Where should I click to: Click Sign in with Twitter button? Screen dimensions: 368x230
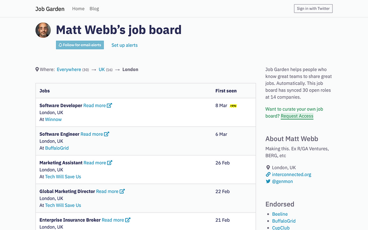click(x=313, y=8)
